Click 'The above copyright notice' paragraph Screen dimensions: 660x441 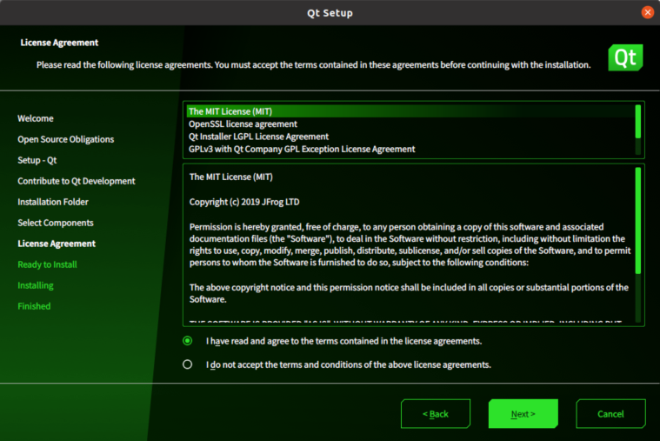pos(409,293)
